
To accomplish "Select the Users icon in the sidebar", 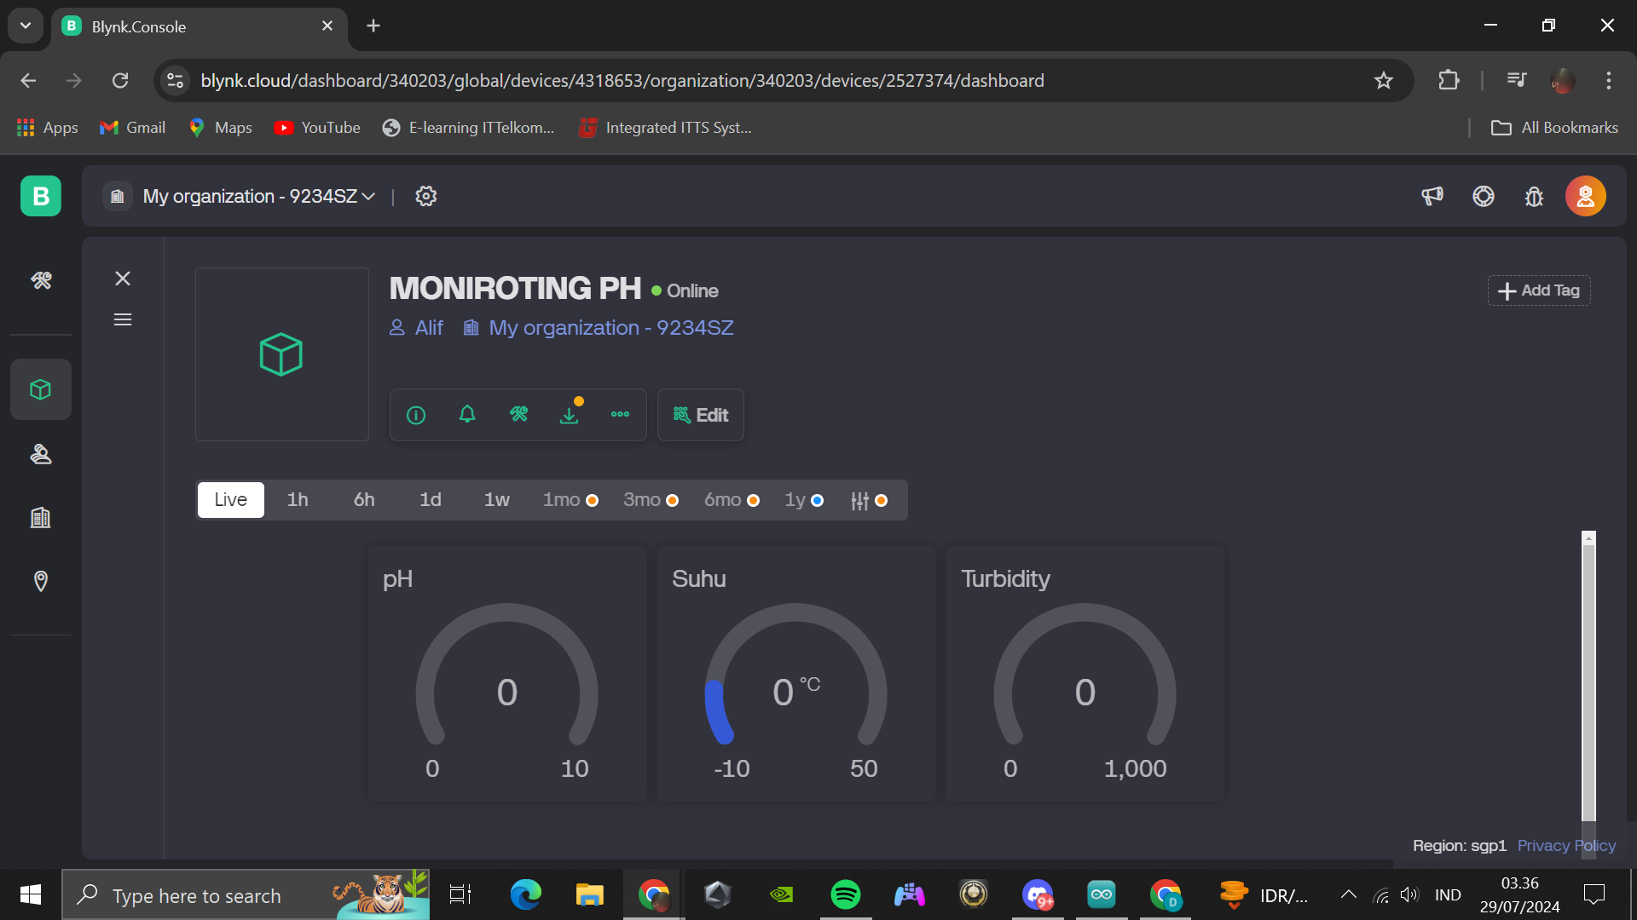I will [x=40, y=454].
